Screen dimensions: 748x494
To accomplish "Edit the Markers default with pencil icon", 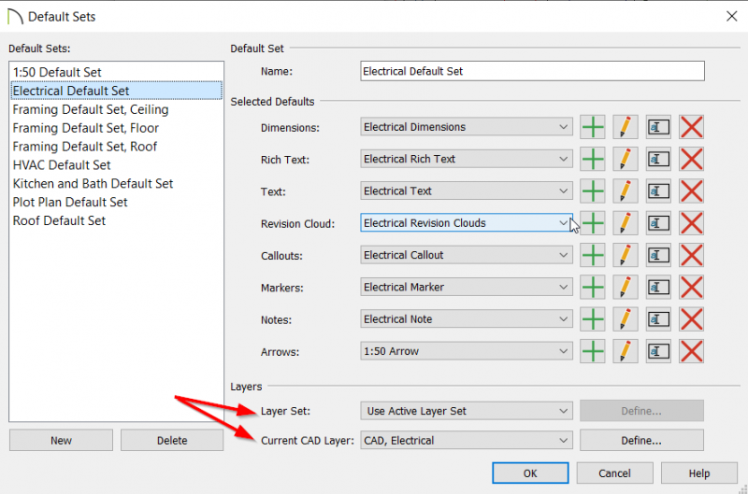I will point(626,288).
